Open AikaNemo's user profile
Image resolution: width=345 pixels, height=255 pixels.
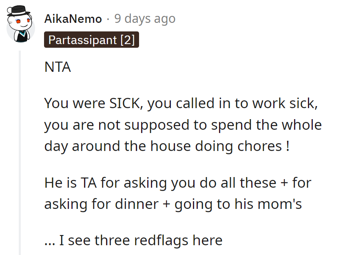coord(73,18)
